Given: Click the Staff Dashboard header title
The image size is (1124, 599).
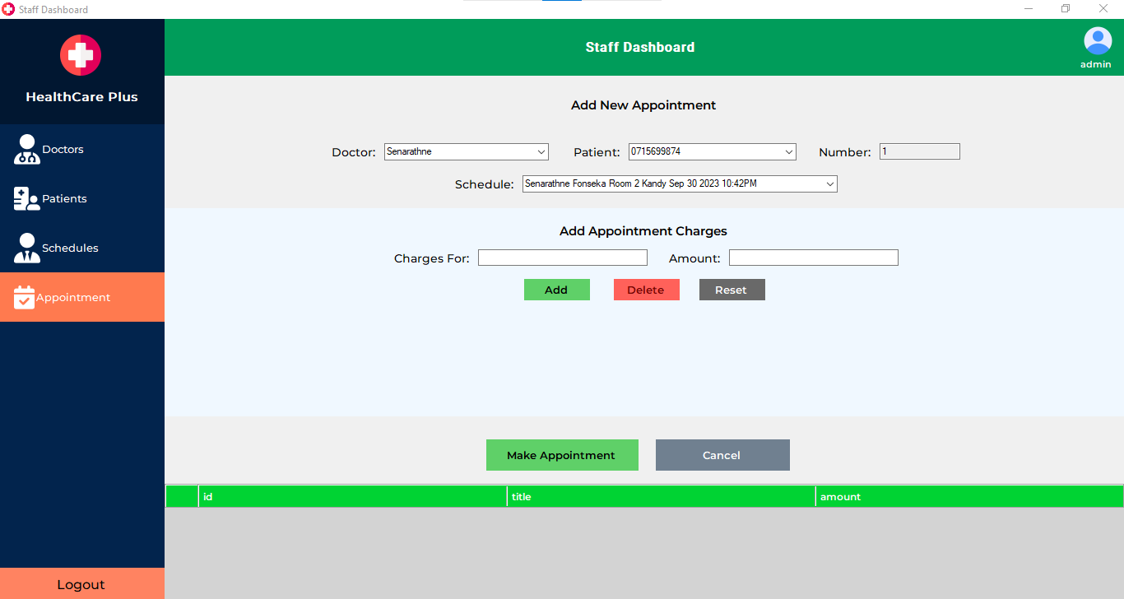Looking at the screenshot, I should pos(640,47).
